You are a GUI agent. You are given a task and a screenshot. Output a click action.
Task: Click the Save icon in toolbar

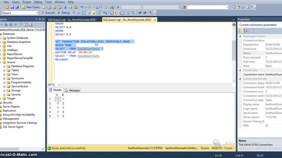(x=12, y=7)
